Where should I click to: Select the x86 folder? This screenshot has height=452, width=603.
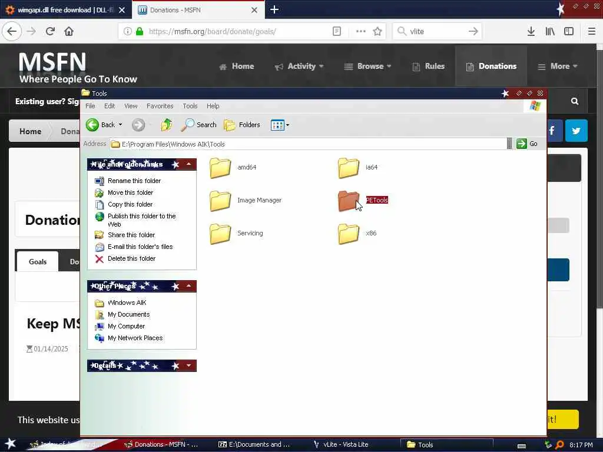click(357, 234)
